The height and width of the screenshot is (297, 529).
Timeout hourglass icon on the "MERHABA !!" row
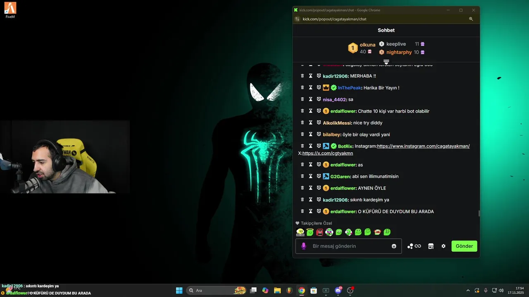(x=310, y=76)
